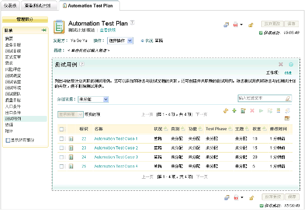Click the 修改时间 column header
This screenshot has height=210, width=305.
[x=278, y=129]
